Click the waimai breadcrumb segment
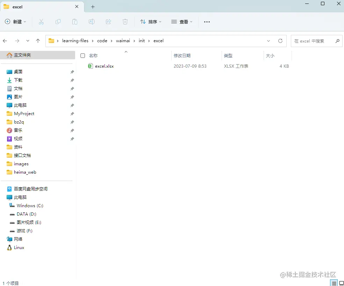 [123, 41]
